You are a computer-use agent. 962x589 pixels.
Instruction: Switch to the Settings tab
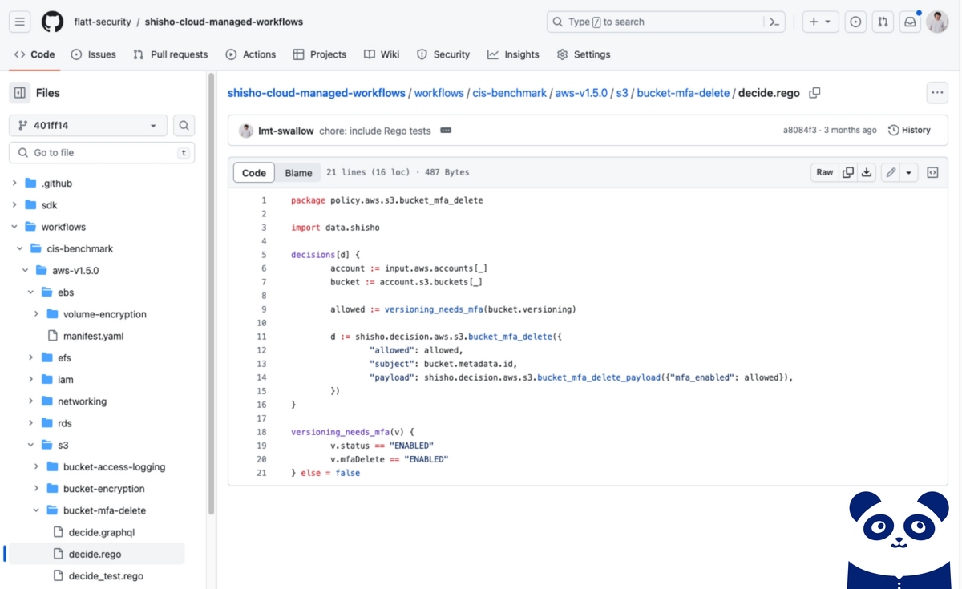584,54
